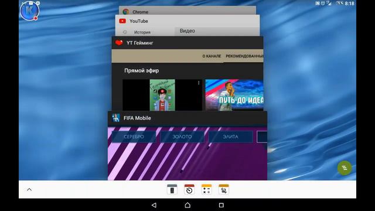
Task: Tap the FIFA Mobile card title
Action: [137, 118]
